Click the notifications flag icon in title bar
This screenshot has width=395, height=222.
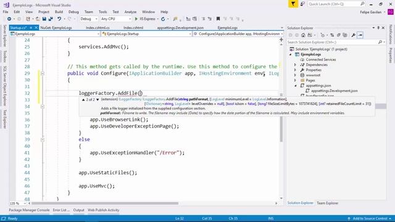(x=293, y=4)
